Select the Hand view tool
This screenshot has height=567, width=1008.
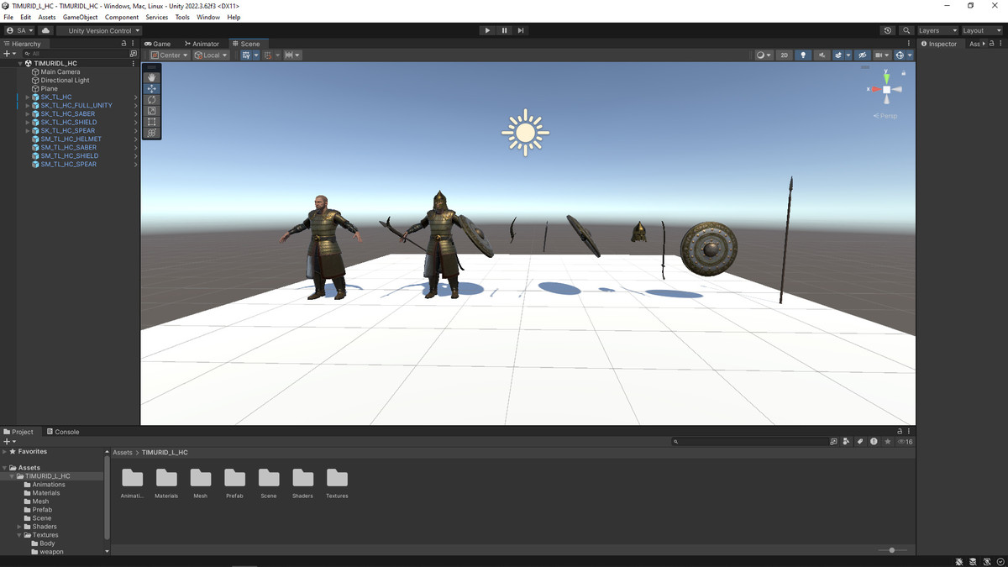click(x=152, y=77)
